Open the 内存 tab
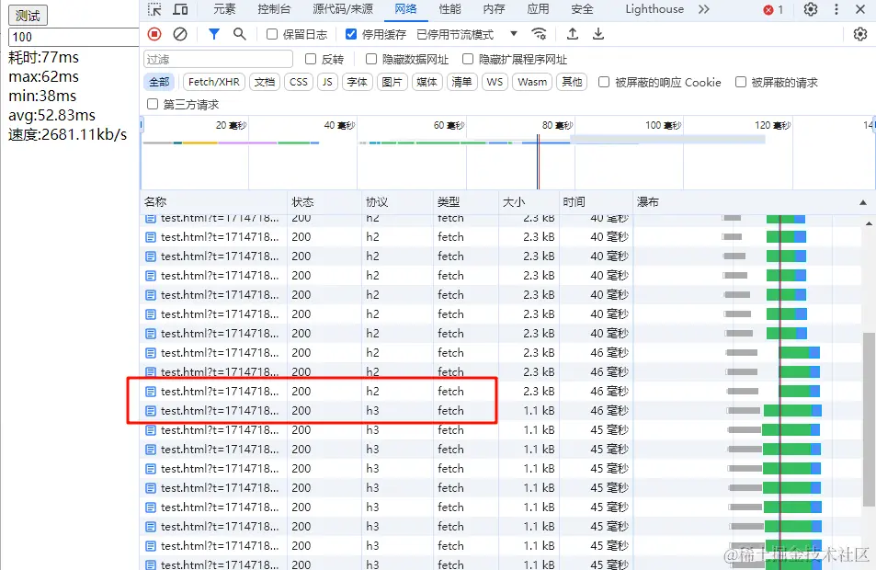 coord(494,9)
